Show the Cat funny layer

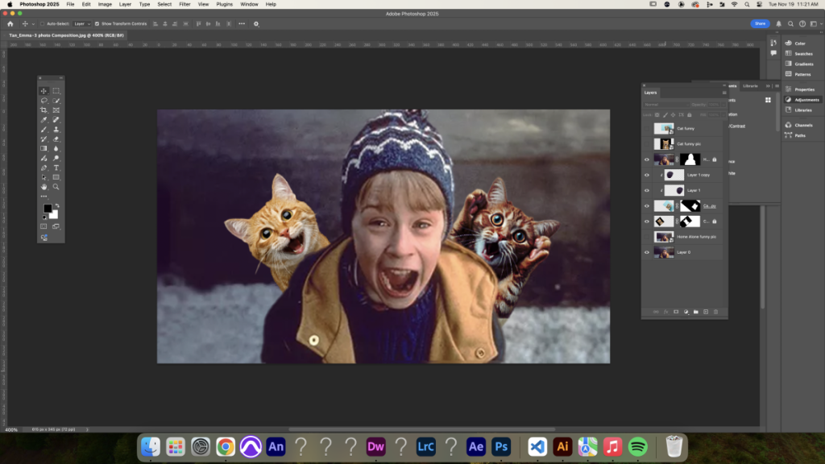[x=647, y=128]
